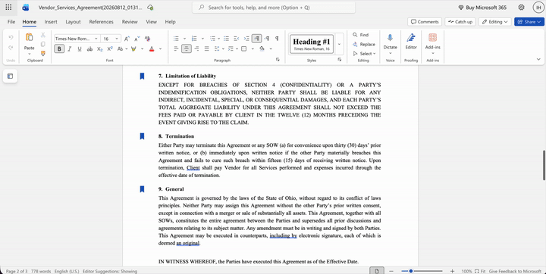Switch to the Layout tab
Image resolution: width=546 pixels, height=274 pixels.
pos(73,21)
